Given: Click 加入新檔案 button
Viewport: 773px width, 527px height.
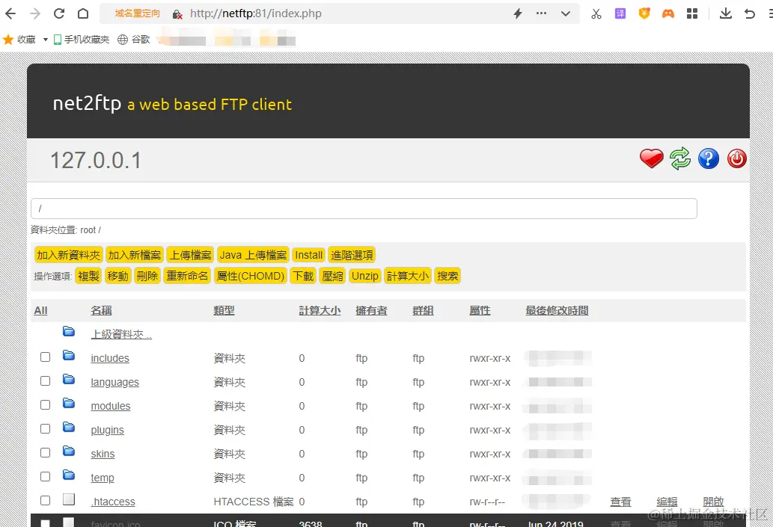Looking at the screenshot, I should (x=135, y=255).
